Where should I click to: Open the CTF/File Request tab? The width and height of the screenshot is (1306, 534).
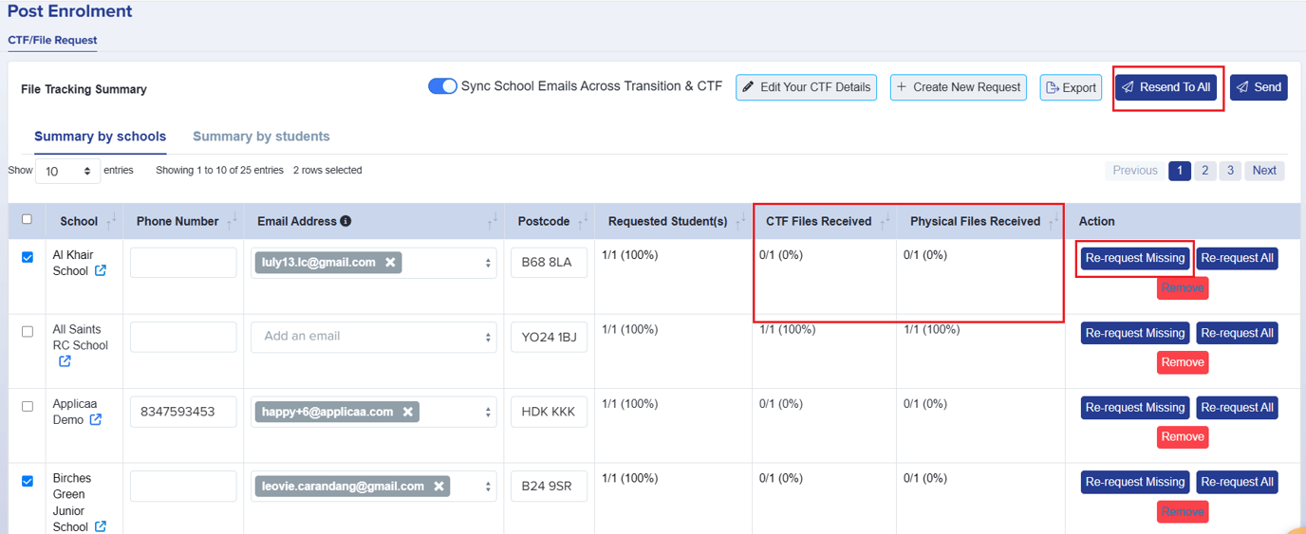[x=52, y=41]
